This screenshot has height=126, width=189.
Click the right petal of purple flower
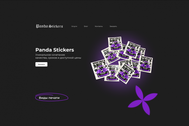(x=151, y=97)
